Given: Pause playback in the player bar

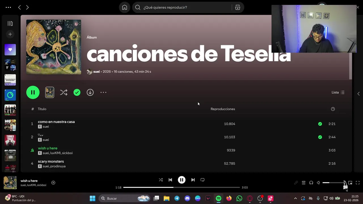Looking at the screenshot, I should coord(181,180).
